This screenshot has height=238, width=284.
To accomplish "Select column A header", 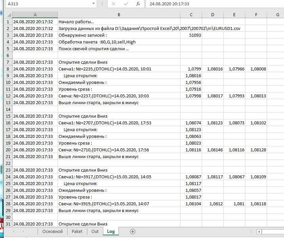I will [35, 15].
